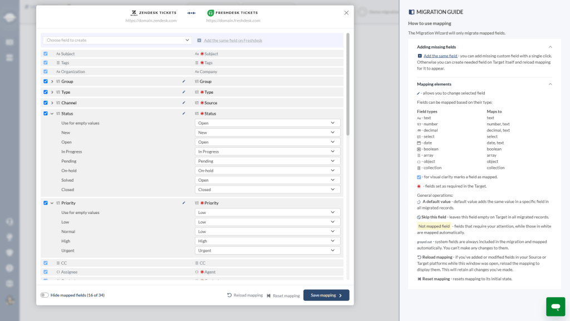The width and height of the screenshot is (570, 321).
Task: Expand the Channel field values
Action: [x=52, y=103]
